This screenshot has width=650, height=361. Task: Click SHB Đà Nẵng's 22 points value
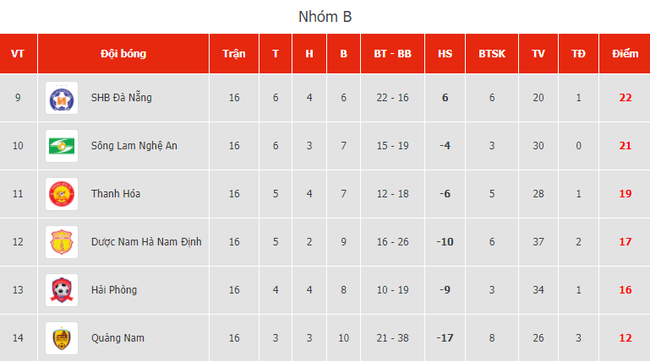coord(625,98)
